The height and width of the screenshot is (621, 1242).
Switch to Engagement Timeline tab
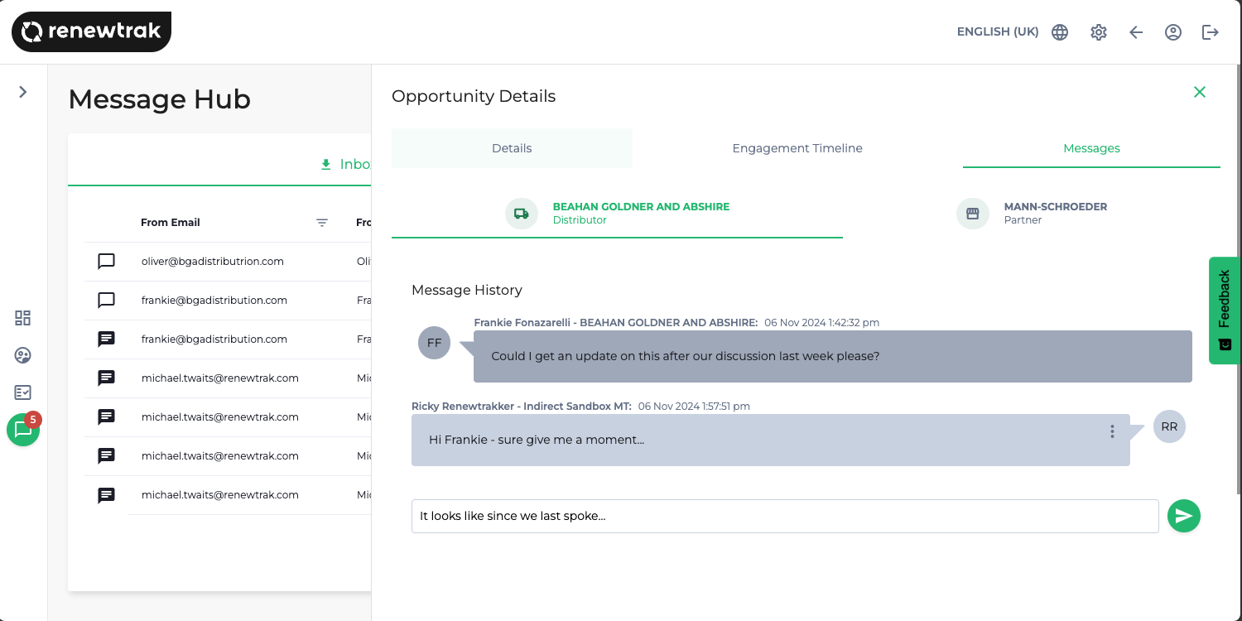coord(797,148)
